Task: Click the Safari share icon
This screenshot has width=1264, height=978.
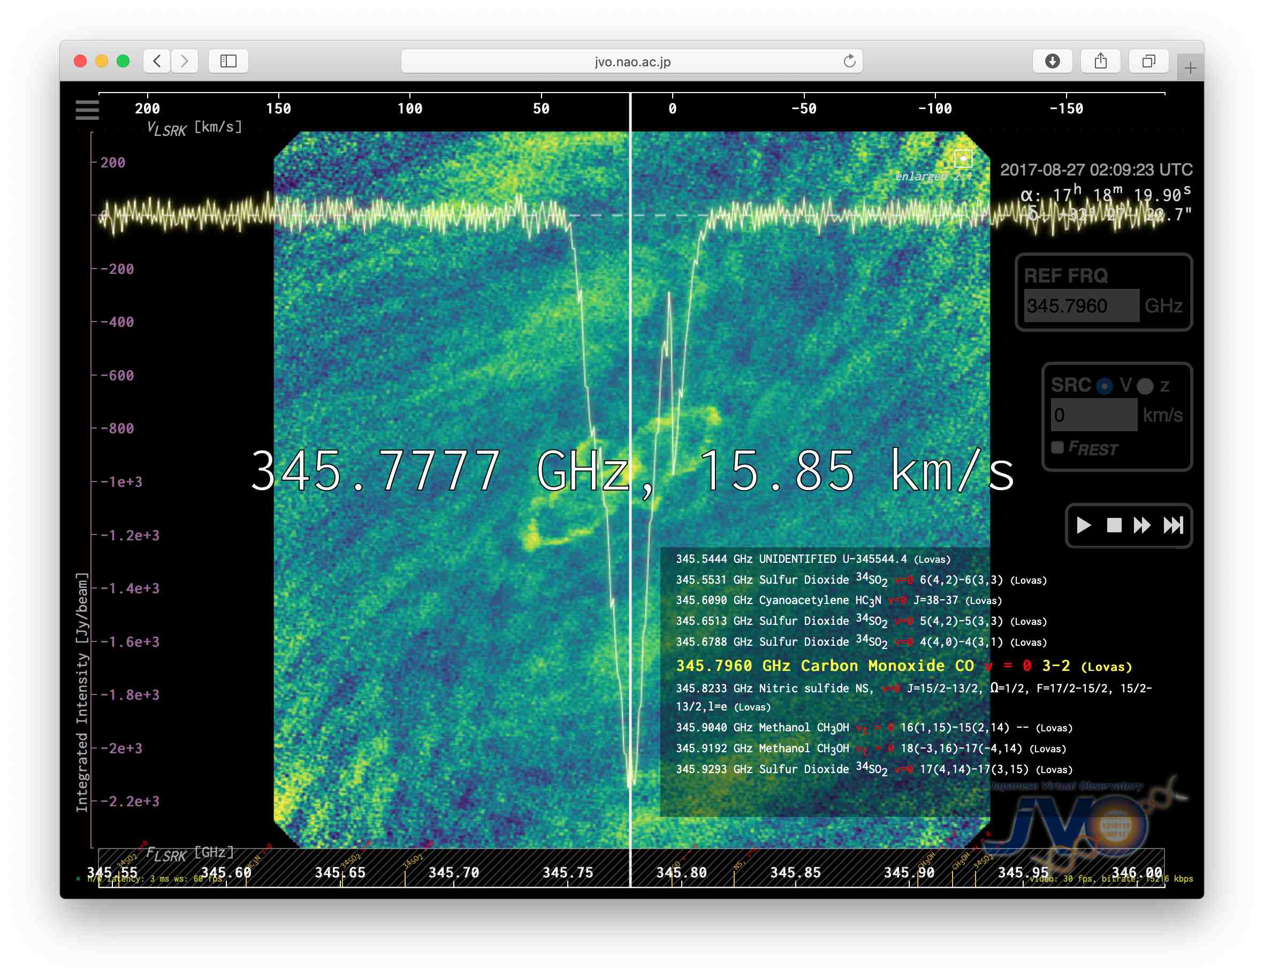Action: point(1100,61)
